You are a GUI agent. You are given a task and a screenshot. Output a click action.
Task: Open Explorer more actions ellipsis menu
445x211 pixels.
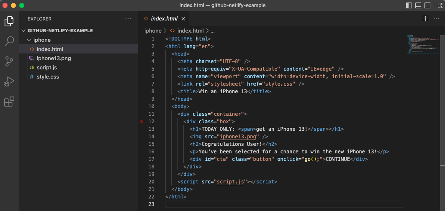tap(128, 19)
